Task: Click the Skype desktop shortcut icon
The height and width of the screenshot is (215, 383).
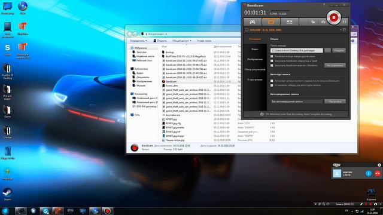Action: [8, 49]
